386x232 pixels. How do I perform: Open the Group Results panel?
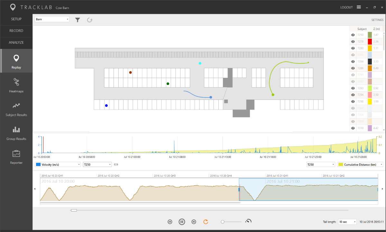pos(16,133)
